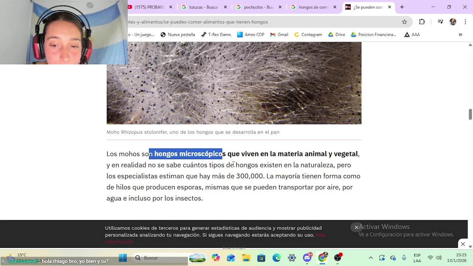Open the 'Amex COP' bookmark

[x=251, y=34]
